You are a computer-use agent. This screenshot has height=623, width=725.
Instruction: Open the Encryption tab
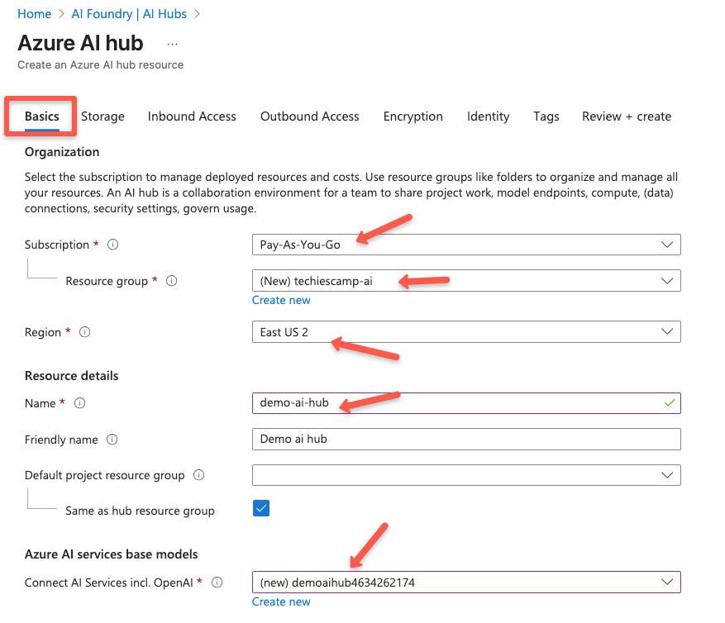point(413,117)
